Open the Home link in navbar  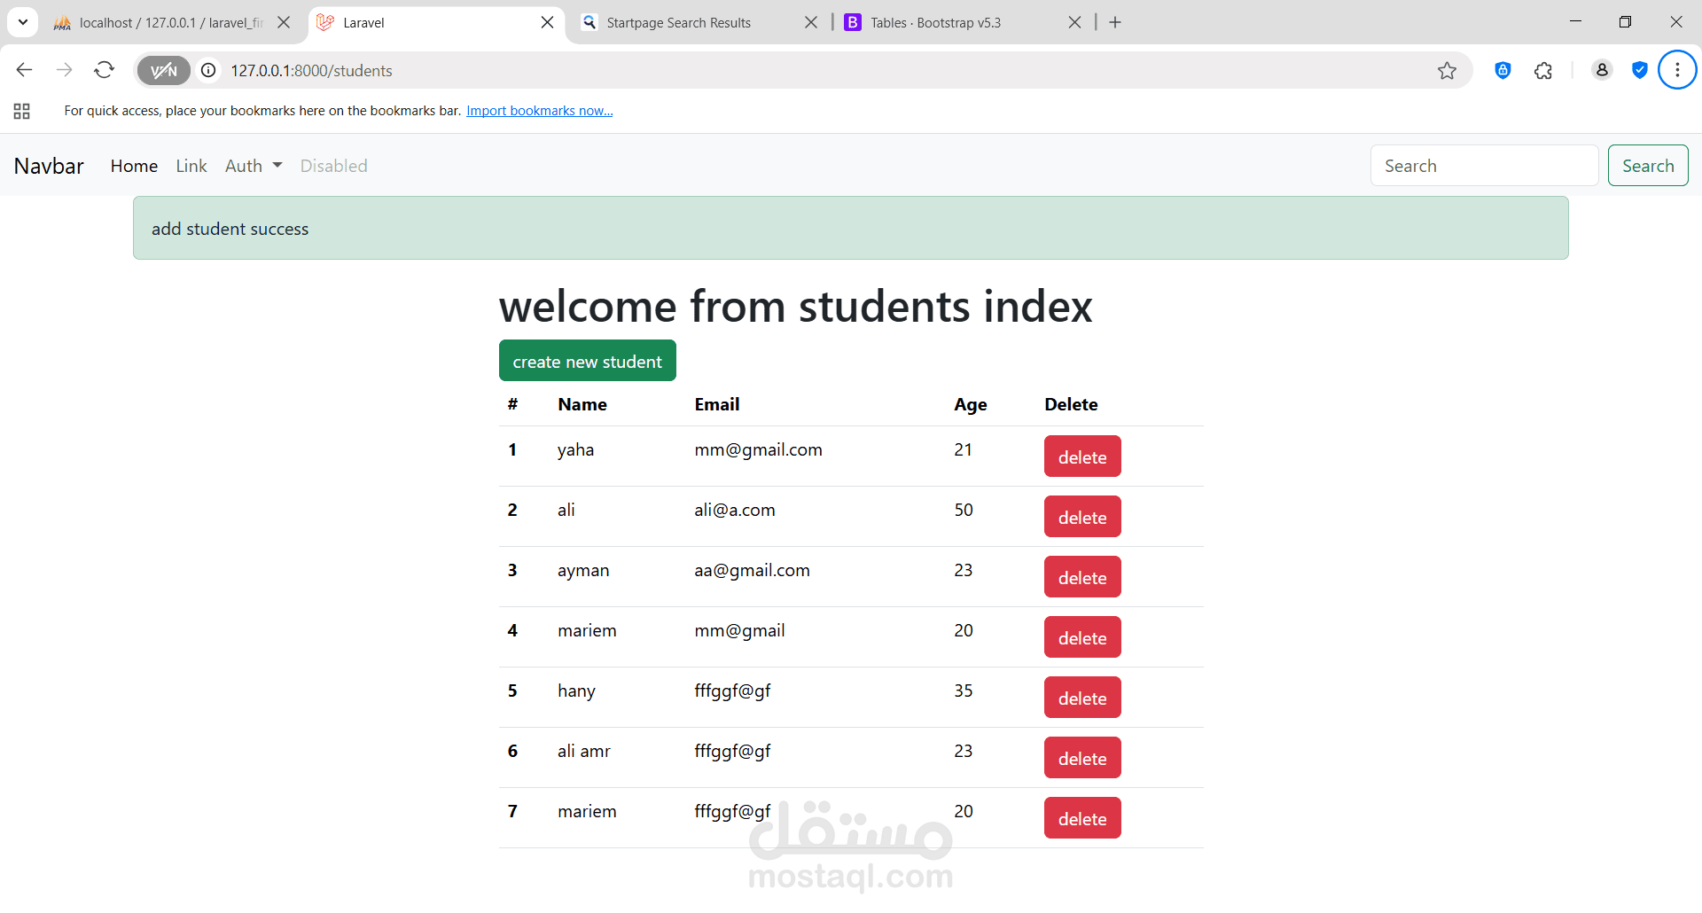134,166
